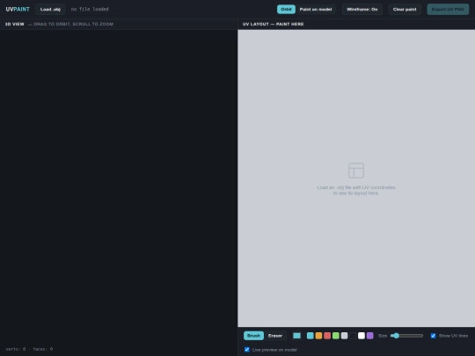Activate Paint on model mode
The height and width of the screenshot is (356, 475).
click(x=316, y=10)
